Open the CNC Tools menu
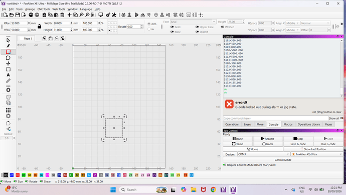This screenshot has width=346, height=195. (x=44, y=9)
